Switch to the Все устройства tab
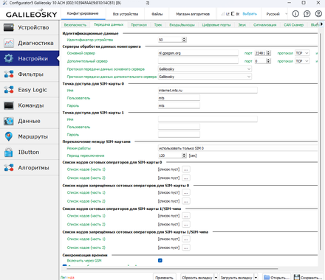Screen dimensions: 325x280 (x=126, y=14)
